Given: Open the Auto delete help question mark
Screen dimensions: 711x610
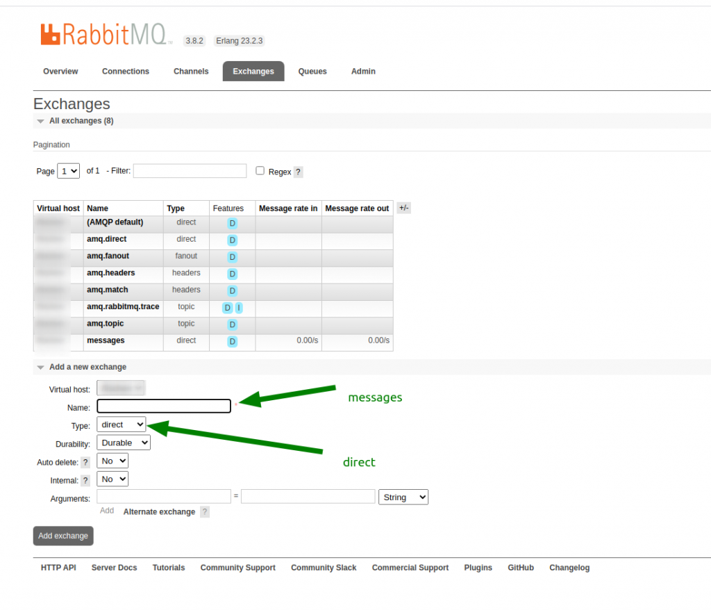Looking at the screenshot, I should point(85,463).
